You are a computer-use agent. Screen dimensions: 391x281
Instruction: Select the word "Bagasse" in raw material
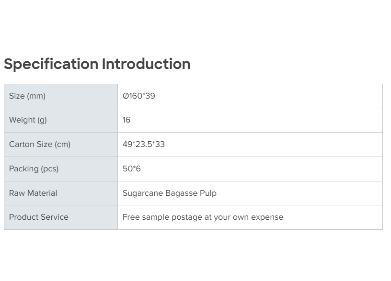pyautogui.click(x=181, y=193)
